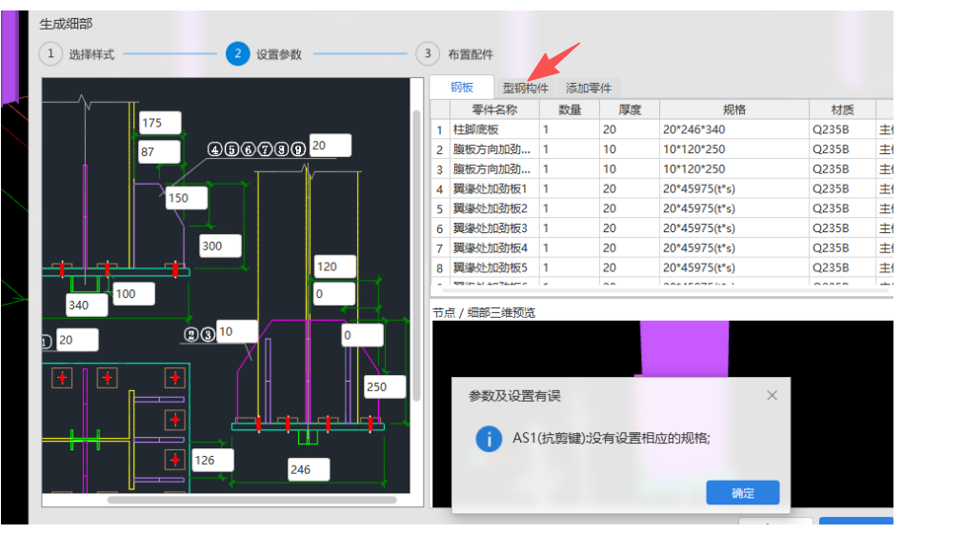Edit the 150 dimension field
The height and width of the screenshot is (534, 963).
pos(187,198)
